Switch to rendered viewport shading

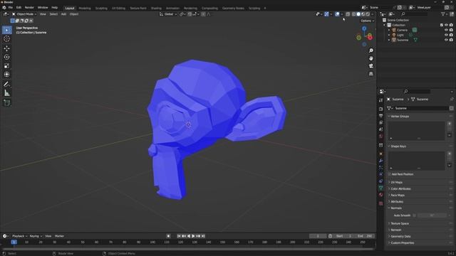click(x=368, y=14)
